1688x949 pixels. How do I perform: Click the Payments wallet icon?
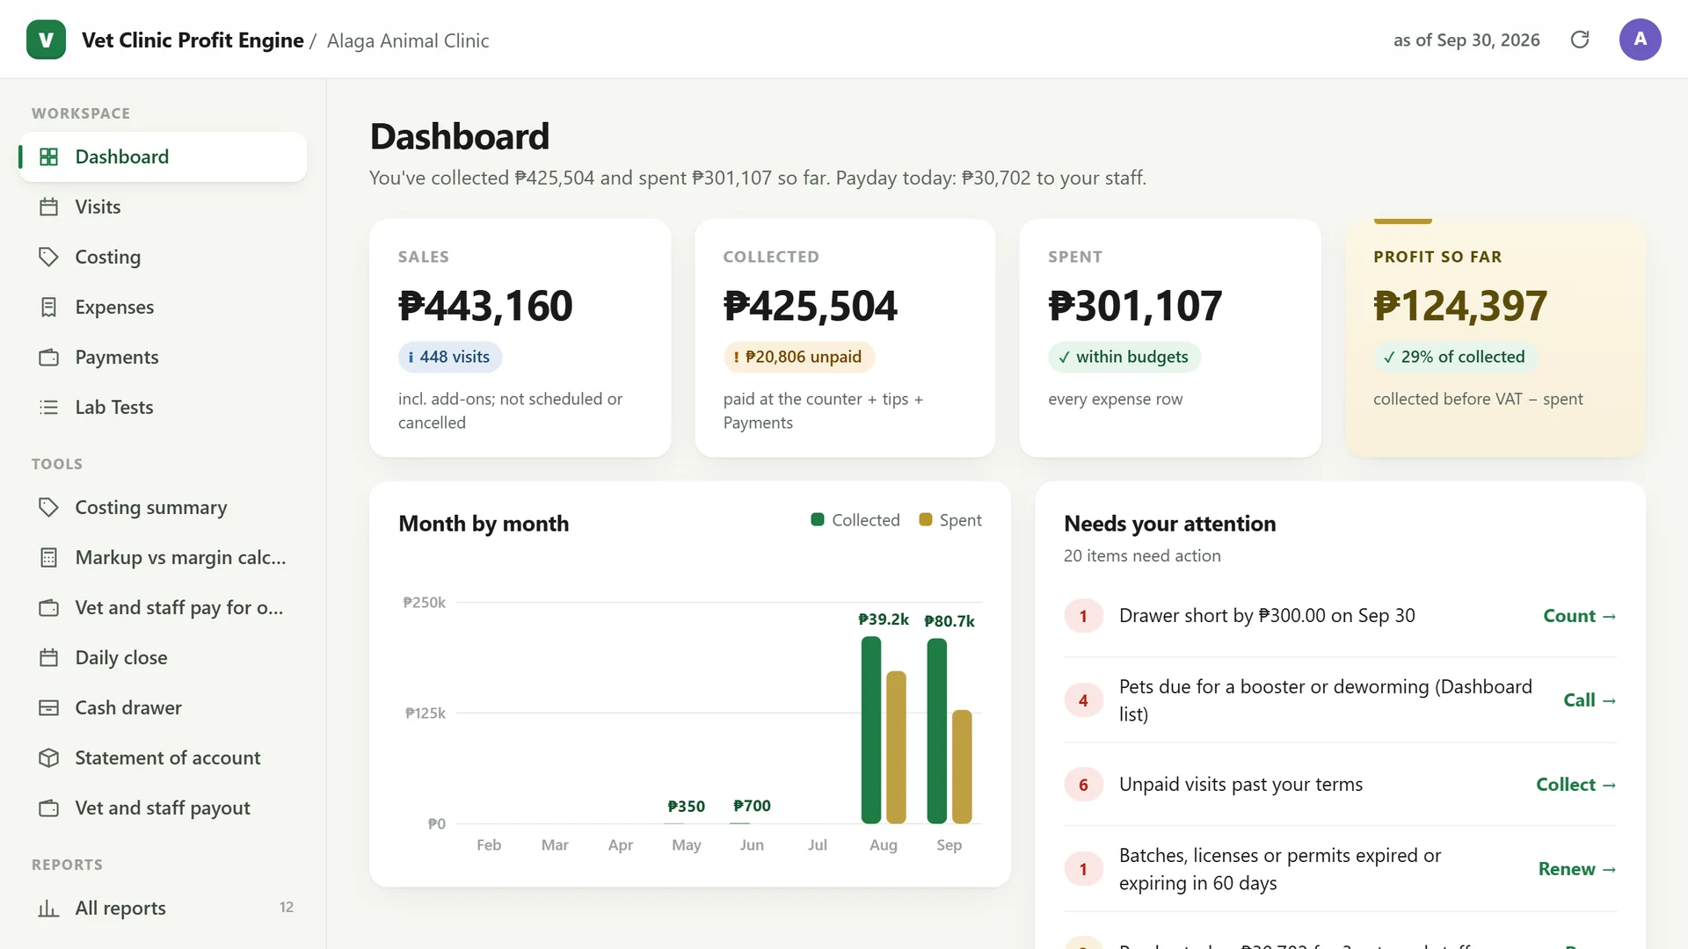coord(49,357)
